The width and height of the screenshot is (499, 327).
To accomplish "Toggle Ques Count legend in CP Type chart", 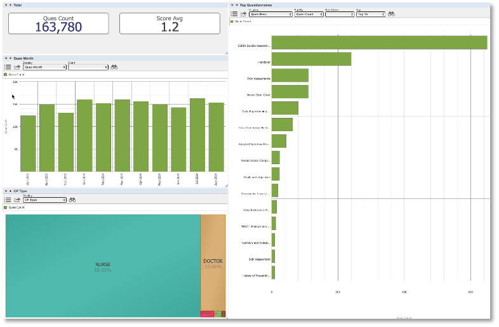I will 6,207.
